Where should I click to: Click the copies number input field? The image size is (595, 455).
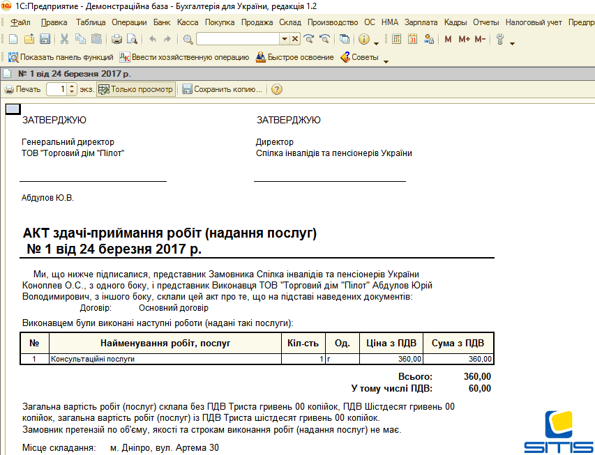click(x=57, y=89)
